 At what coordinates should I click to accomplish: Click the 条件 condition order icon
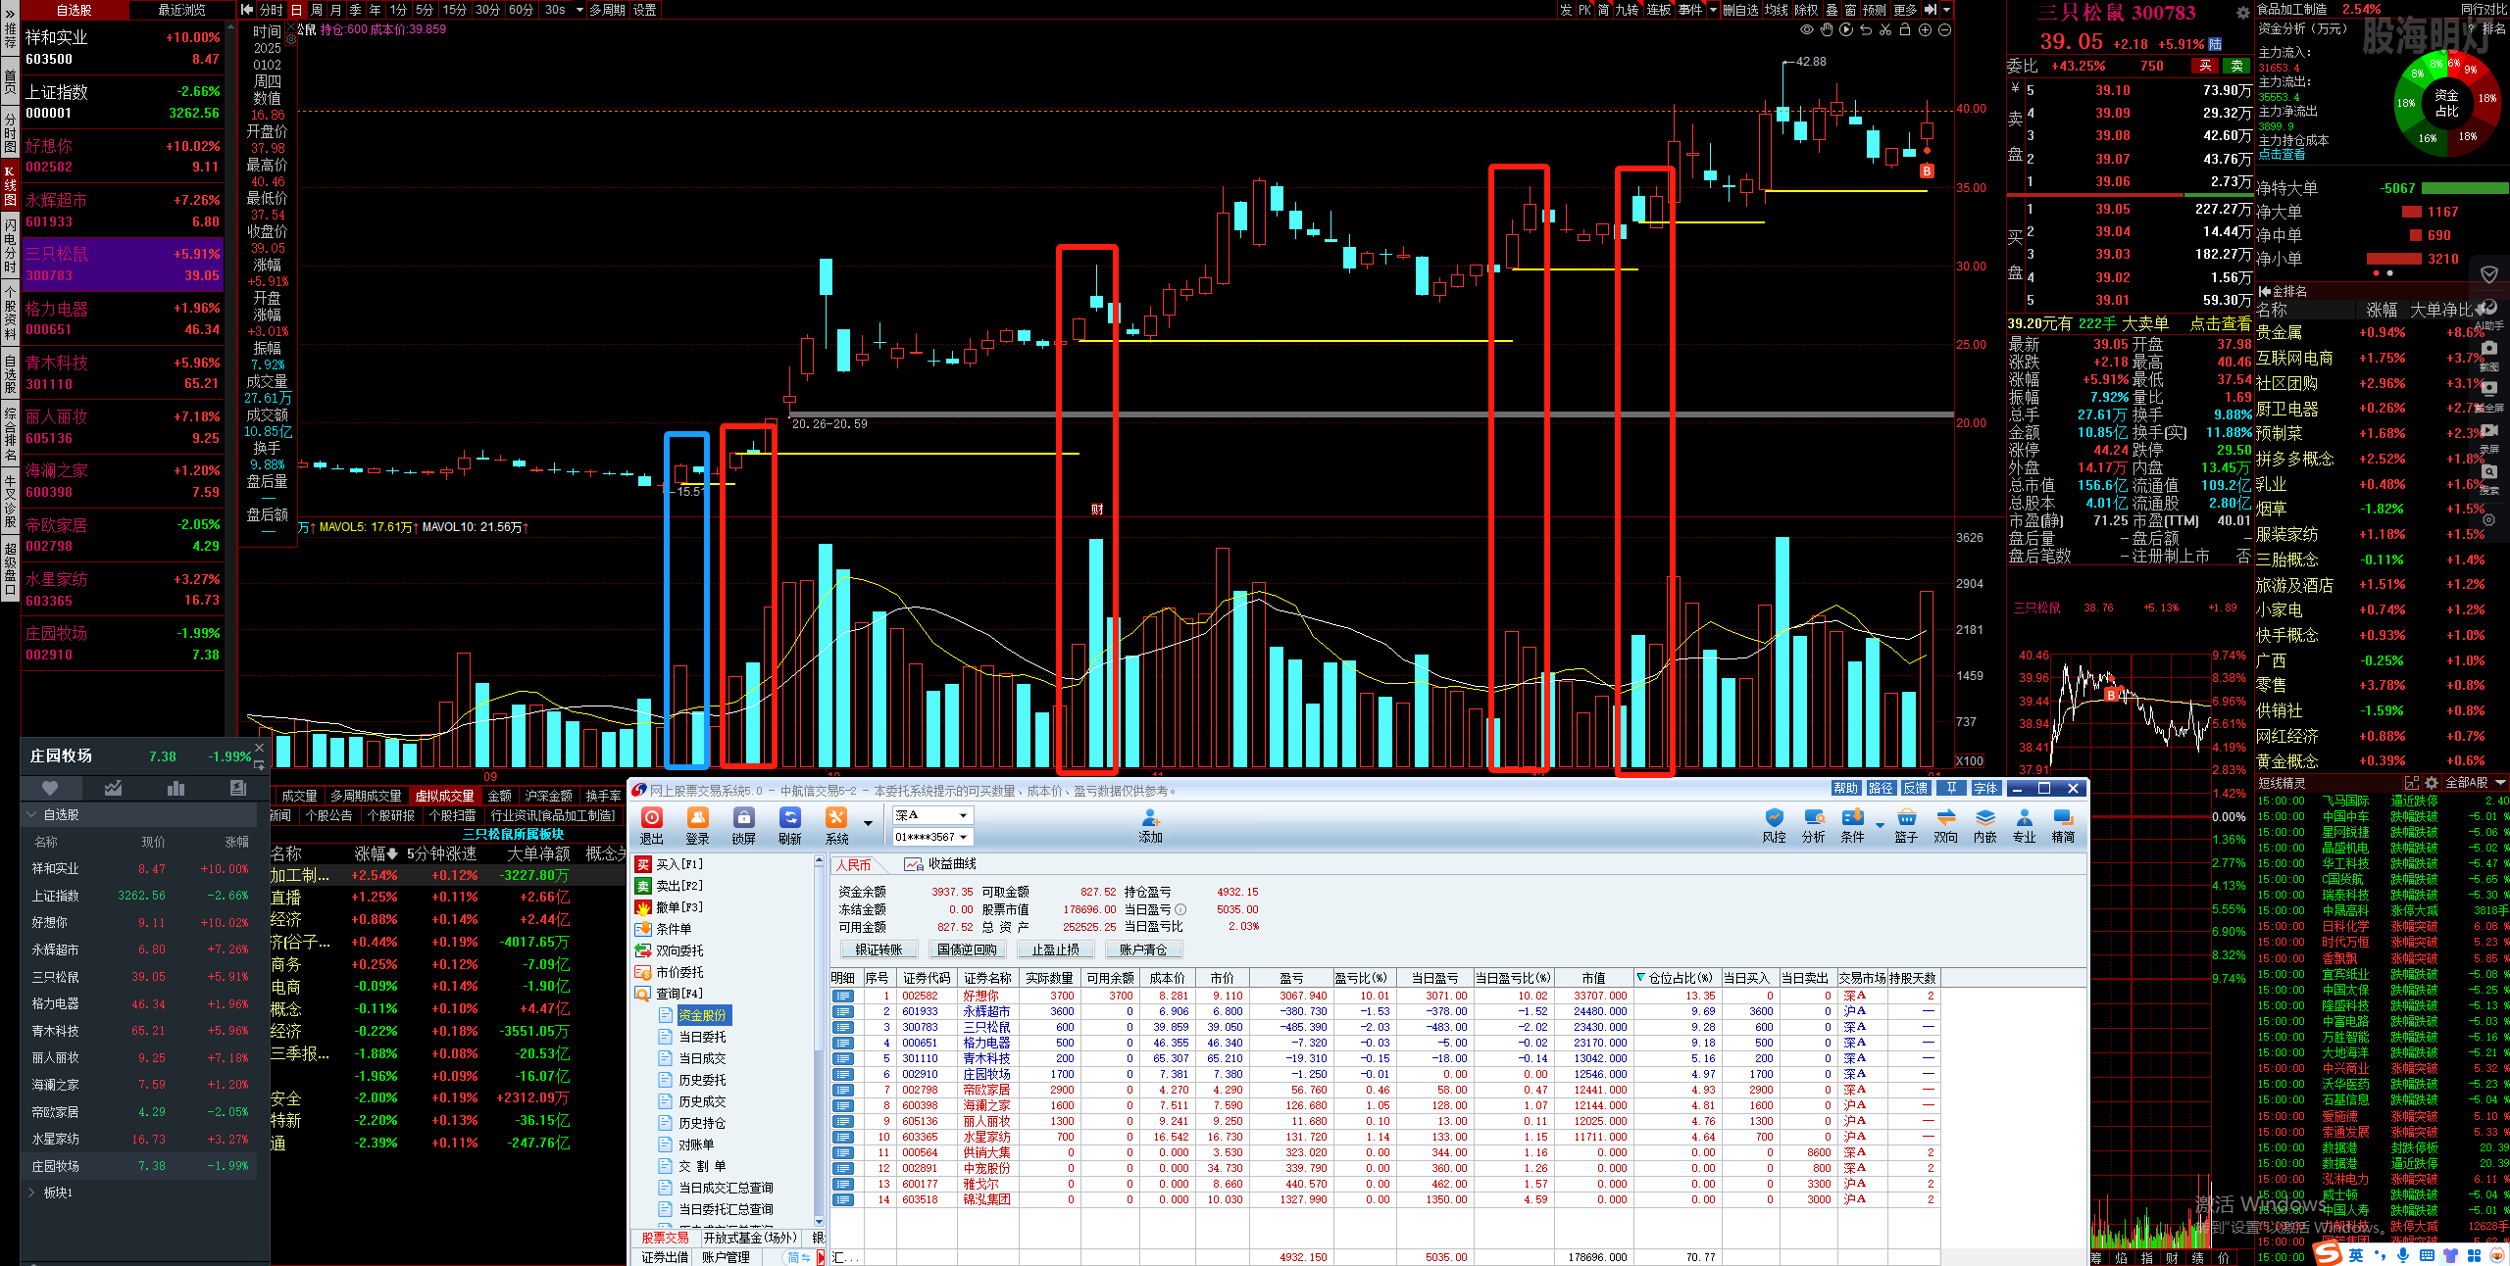pos(1853,825)
